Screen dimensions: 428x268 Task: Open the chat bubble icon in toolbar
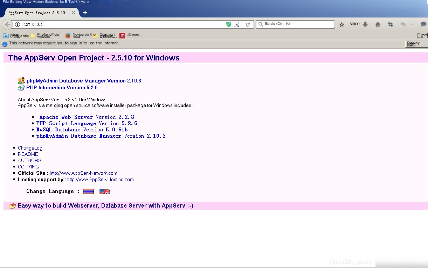[x=423, y=24]
